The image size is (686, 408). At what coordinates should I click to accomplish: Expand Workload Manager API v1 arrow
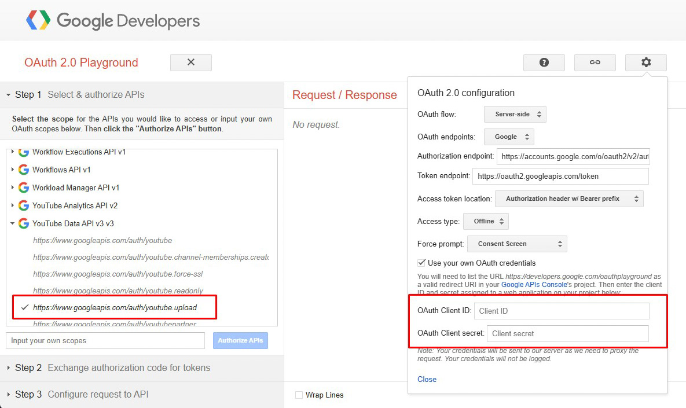click(12, 187)
